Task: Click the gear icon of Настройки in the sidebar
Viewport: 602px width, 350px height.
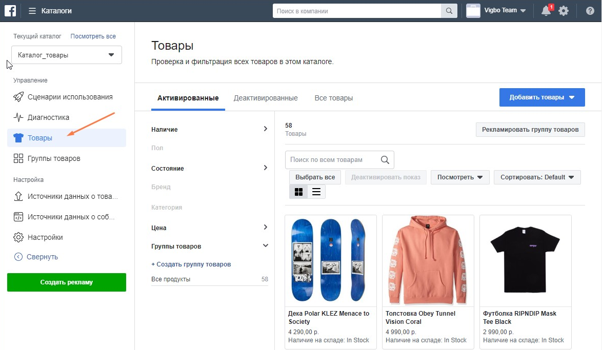Action: point(18,237)
